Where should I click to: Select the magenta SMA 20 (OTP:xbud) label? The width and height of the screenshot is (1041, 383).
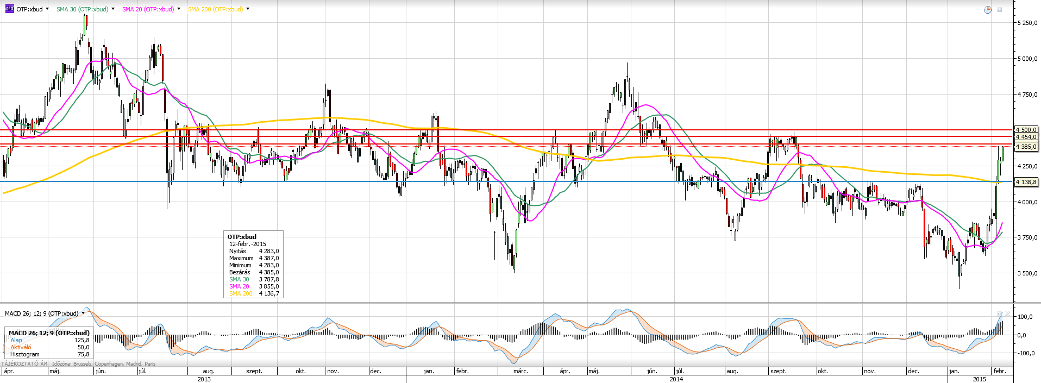pyautogui.click(x=148, y=9)
